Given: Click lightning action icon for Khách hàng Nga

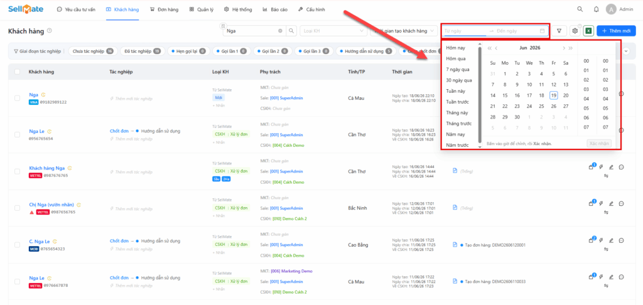Looking at the screenshot, I should pyautogui.click(x=601, y=168).
